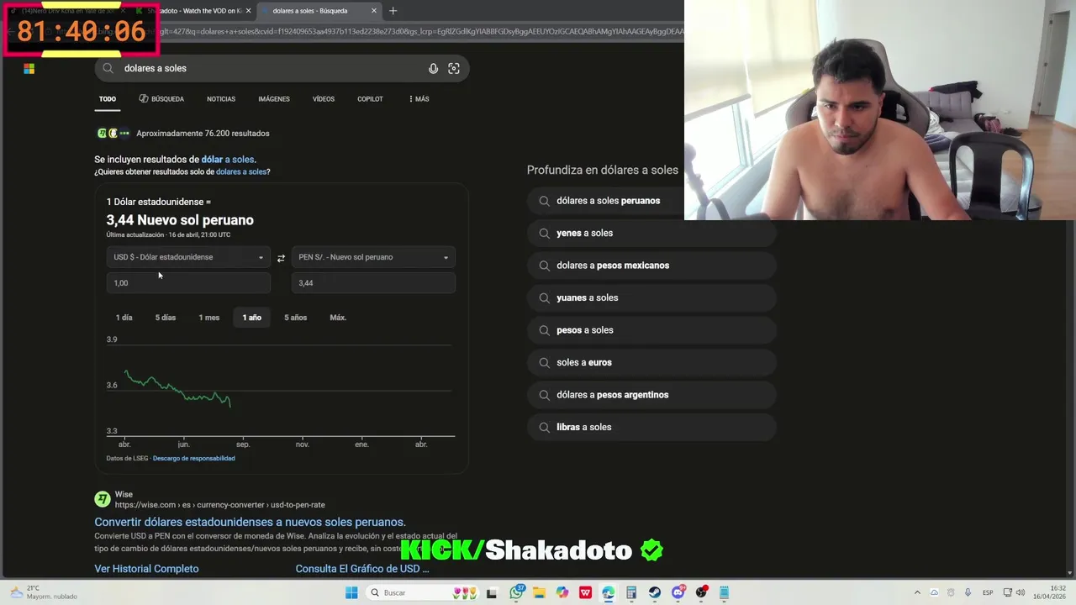This screenshot has height=605, width=1076.
Task: Click the PEN amount field showing 3,44
Action: (x=373, y=283)
